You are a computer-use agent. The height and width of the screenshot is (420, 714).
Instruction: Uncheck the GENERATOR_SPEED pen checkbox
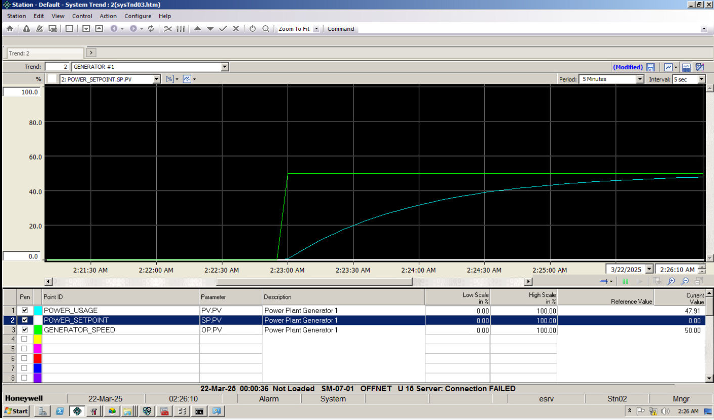click(x=24, y=330)
